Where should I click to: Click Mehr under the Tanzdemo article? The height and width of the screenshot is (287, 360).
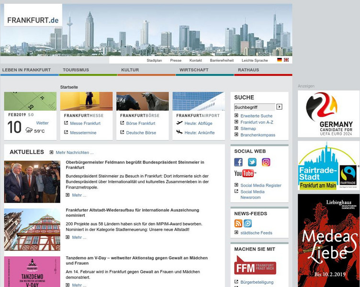coord(79,285)
